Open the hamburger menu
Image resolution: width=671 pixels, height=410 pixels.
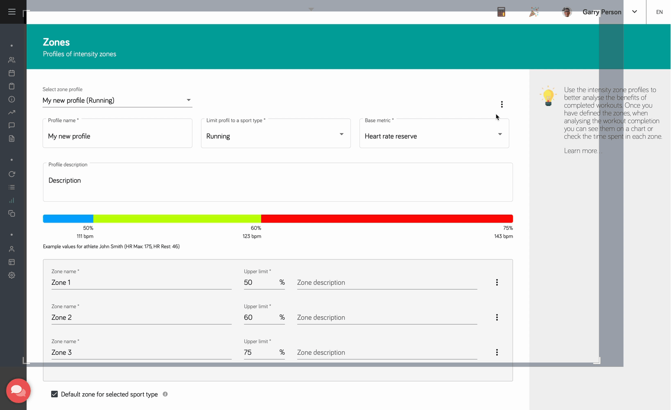(x=12, y=12)
